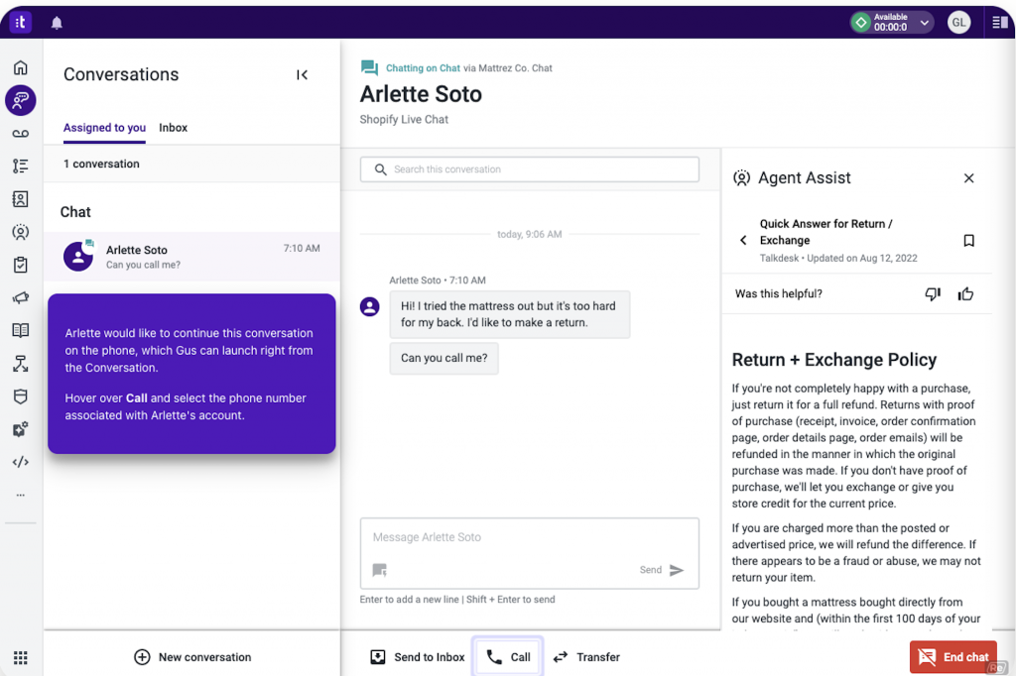Click the Call button below the chat
Viewport: 1016px width, 676px height.
[507, 656]
